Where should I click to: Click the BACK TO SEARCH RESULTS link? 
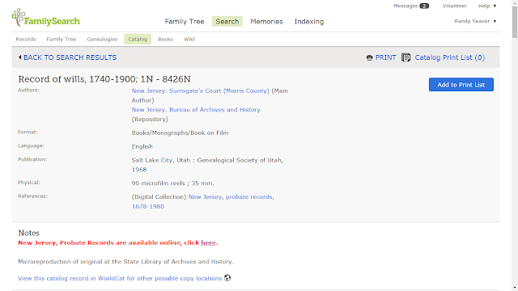(x=70, y=57)
